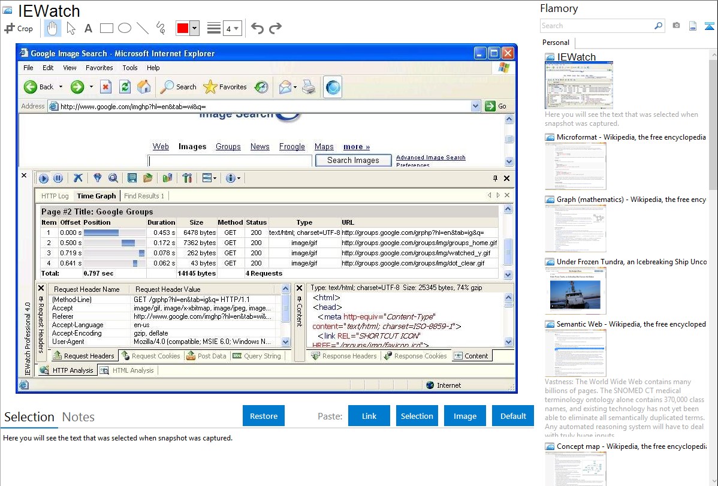The image size is (718, 486).
Task: Switch to the Selection tab
Action: [29, 417]
